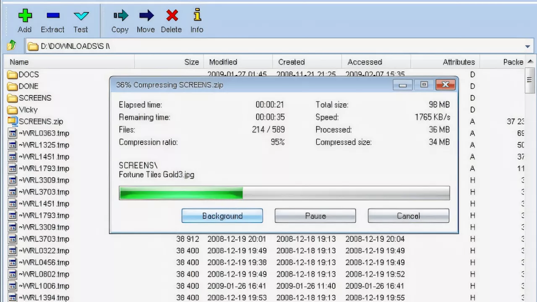
Task: Click the modified date 2008-12-19 19:38
Action: (x=237, y=263)
